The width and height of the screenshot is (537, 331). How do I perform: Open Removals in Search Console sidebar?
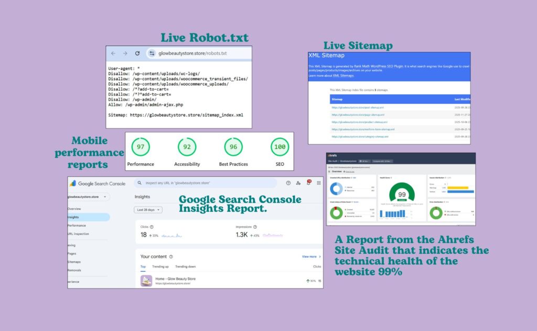pos(74,270)
